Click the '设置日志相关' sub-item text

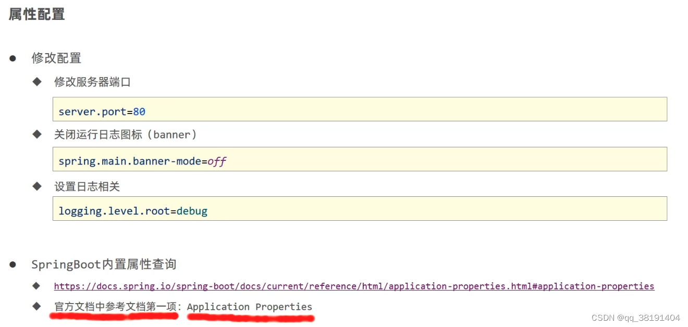87,186
